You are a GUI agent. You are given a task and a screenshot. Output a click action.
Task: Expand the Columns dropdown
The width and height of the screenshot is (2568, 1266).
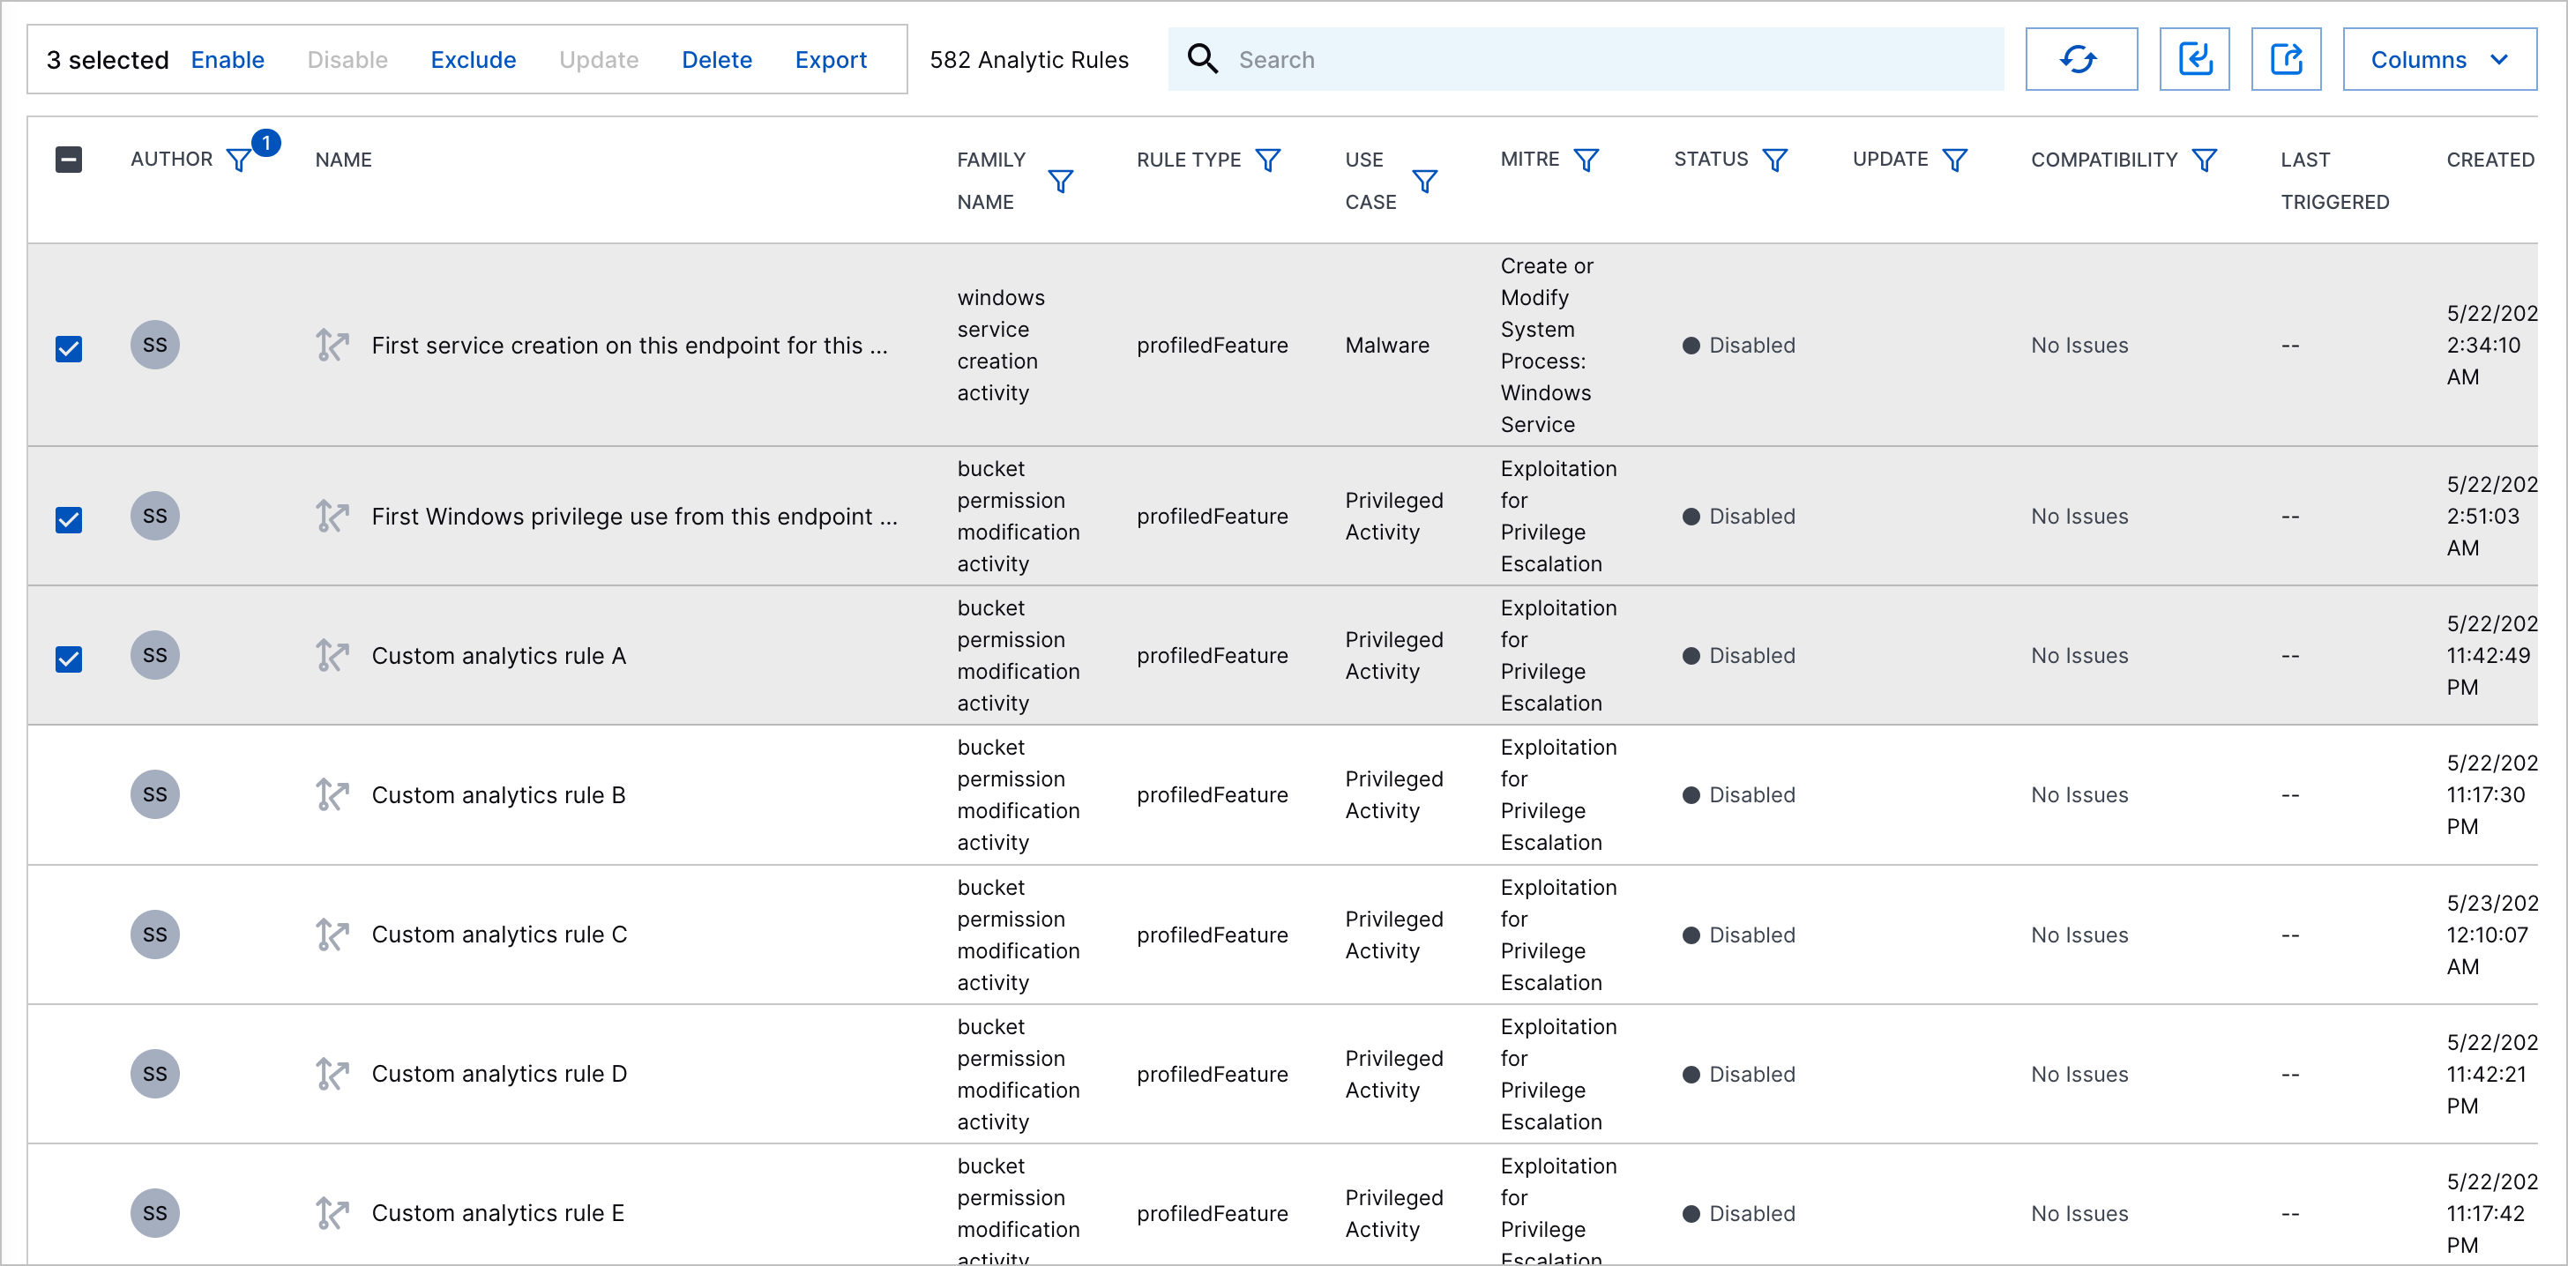pyautogui.click(x=2439, y=60)
